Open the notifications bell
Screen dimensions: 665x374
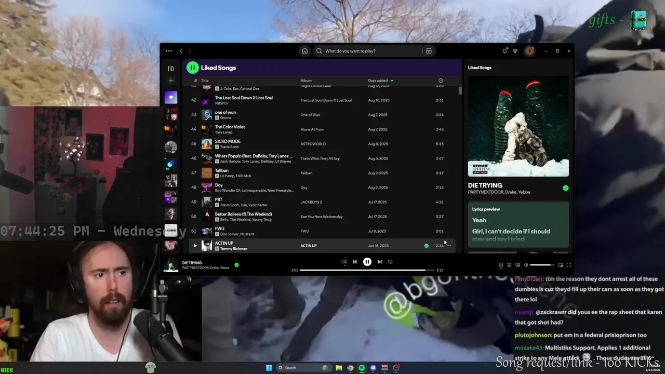(504, 51)
